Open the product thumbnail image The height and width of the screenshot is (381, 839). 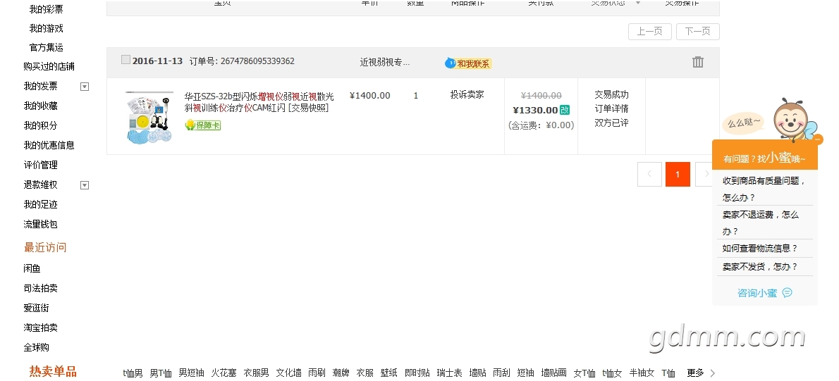tap(149, 118)
